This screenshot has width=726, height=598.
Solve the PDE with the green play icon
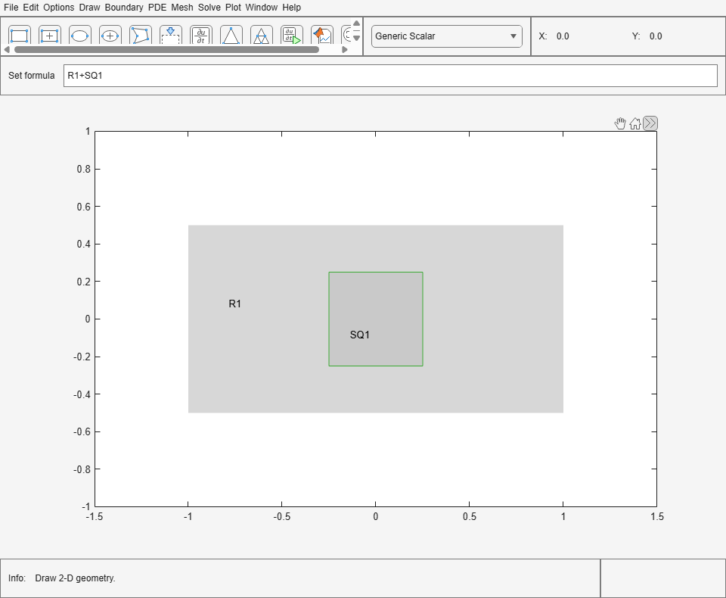pyautogui.click(x=291, y=35)
